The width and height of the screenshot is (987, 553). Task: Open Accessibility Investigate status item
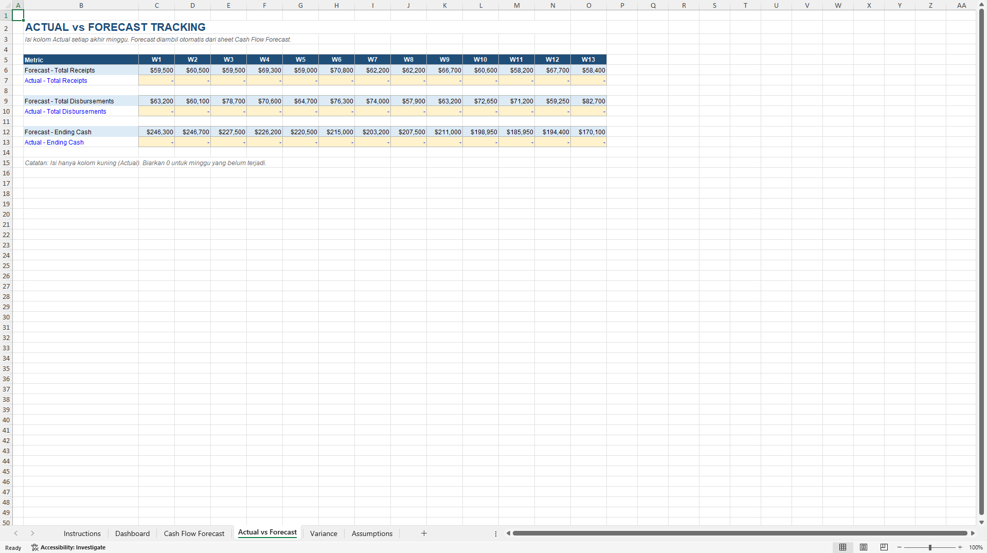tap(68, 547)
